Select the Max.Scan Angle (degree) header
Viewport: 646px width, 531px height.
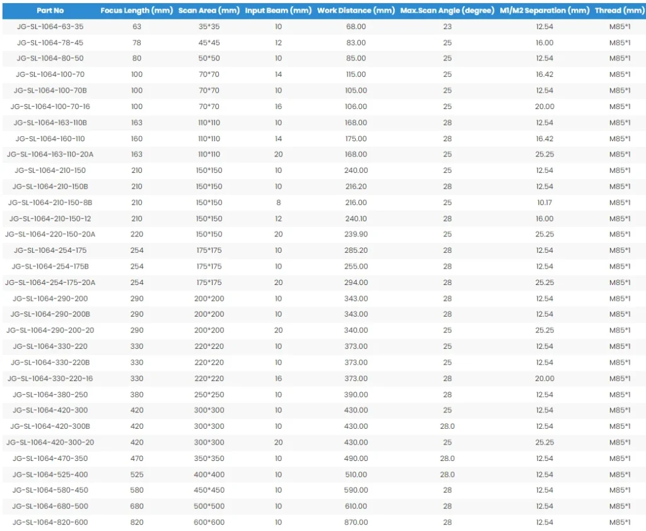pos(447,11)
